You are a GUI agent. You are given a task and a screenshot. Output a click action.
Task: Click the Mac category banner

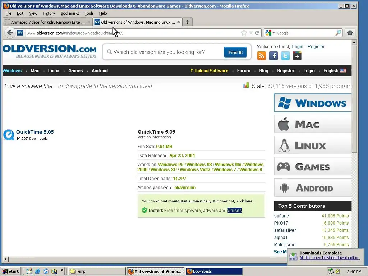click(313, 124)
